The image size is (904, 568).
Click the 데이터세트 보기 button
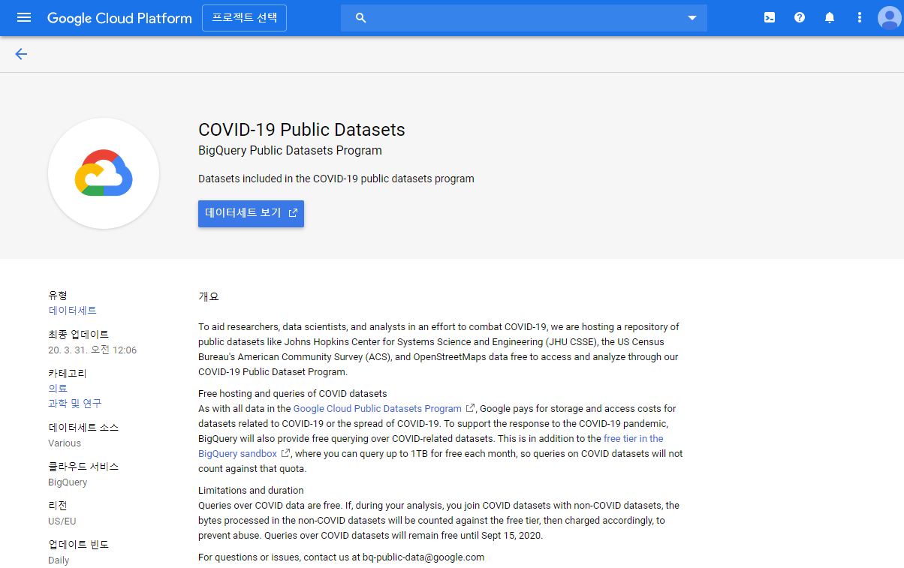pos(251,213)
